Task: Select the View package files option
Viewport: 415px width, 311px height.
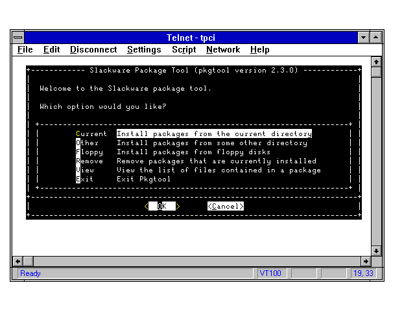Action: click(85, 170)
